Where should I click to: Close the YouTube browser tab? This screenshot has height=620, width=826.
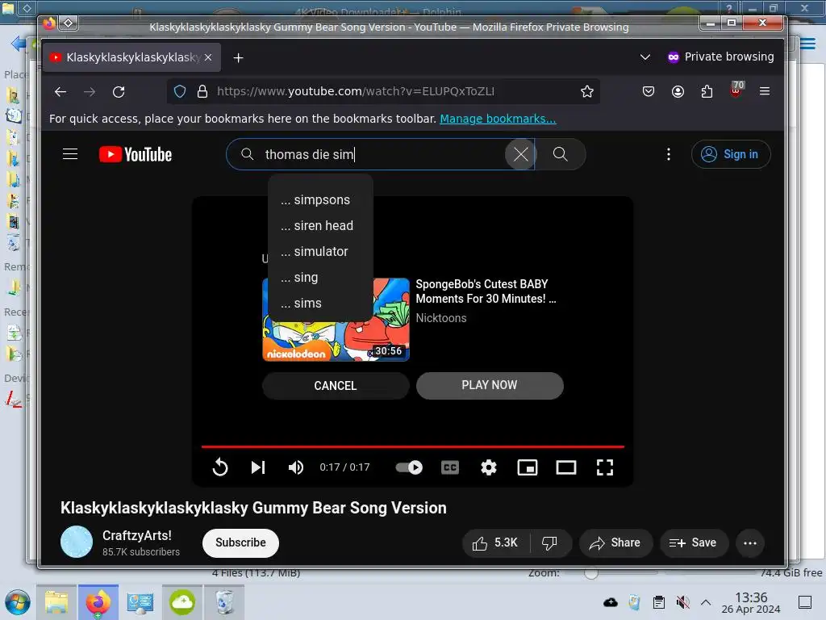click(208, 57)
